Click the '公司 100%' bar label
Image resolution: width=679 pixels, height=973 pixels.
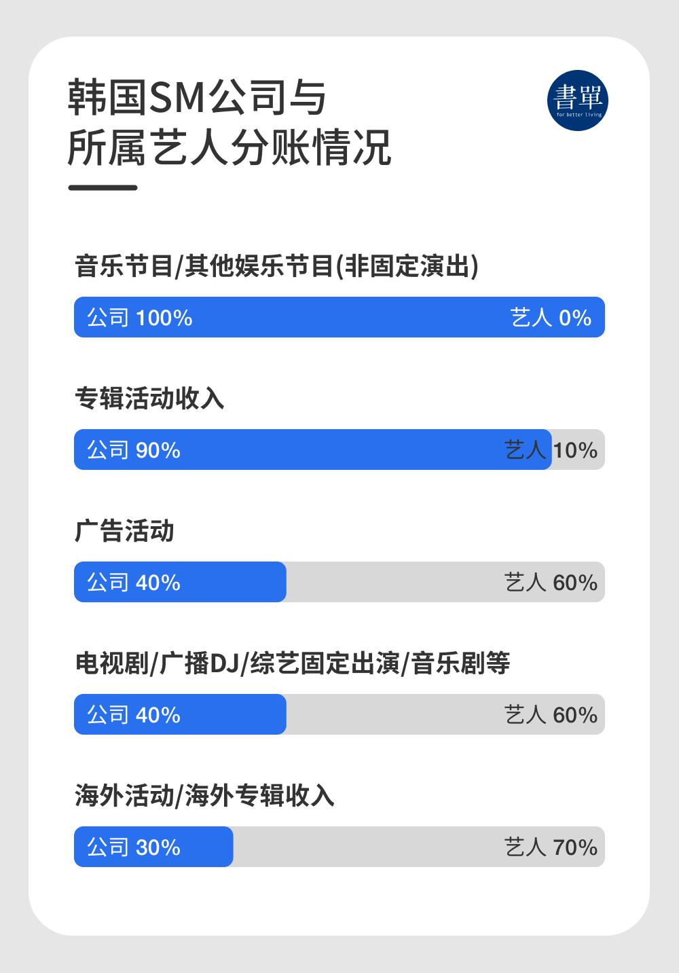pyautogui.click(x=140, y=318)
